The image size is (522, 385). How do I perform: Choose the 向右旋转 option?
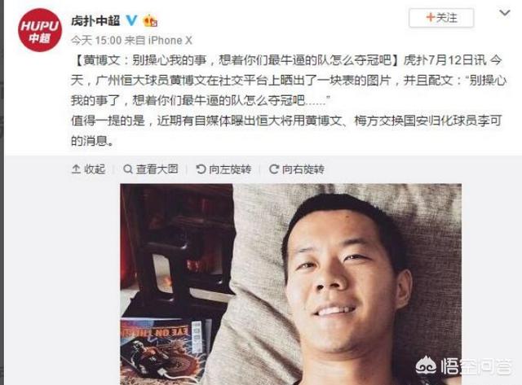[303, 169]
